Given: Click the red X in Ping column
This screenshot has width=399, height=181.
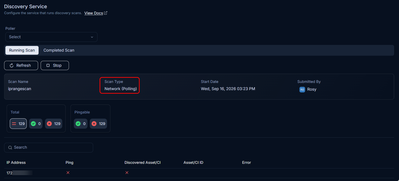Looking at the screenshot, I should pyautogui.click(x=68, y=173).
